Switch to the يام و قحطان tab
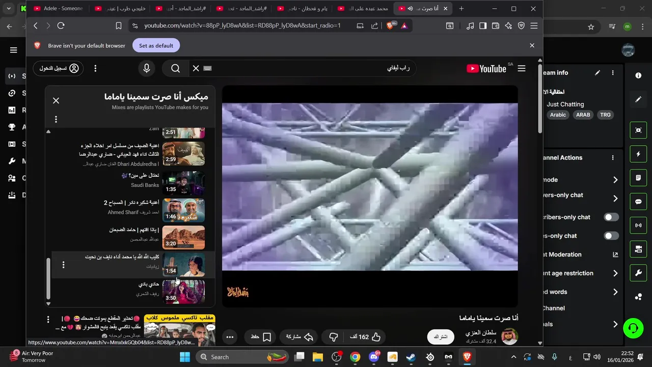The height and width of the screenshot is (367, 652). pos(303,9)
